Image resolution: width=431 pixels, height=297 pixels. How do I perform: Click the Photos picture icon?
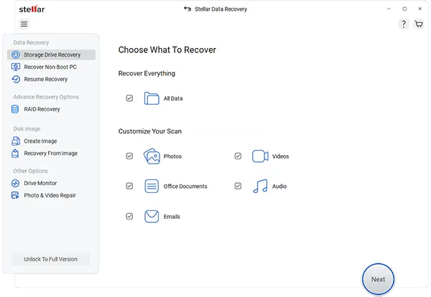[x=152, y=156]
